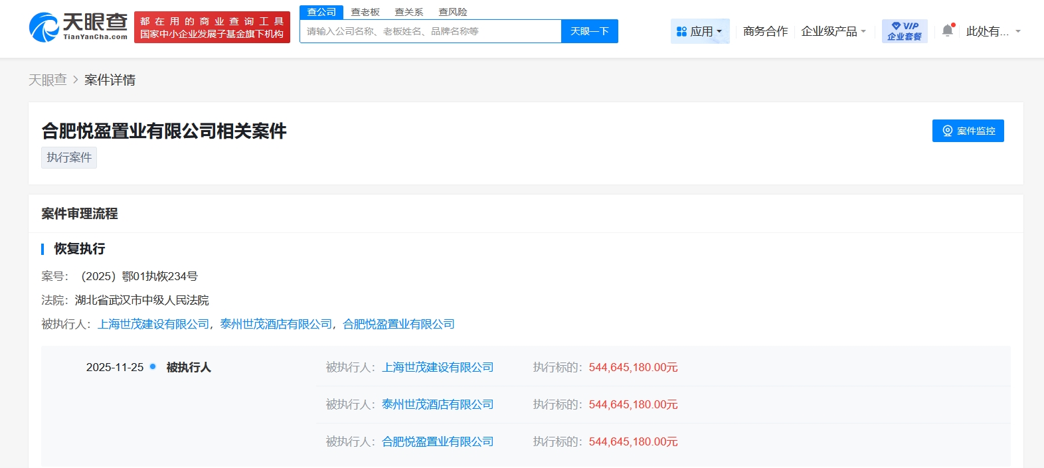This screenshot has width=1044, height=468.
Task: Switch to the 查风险 tab
Action: pyautogui.click(x=452, y=12)
